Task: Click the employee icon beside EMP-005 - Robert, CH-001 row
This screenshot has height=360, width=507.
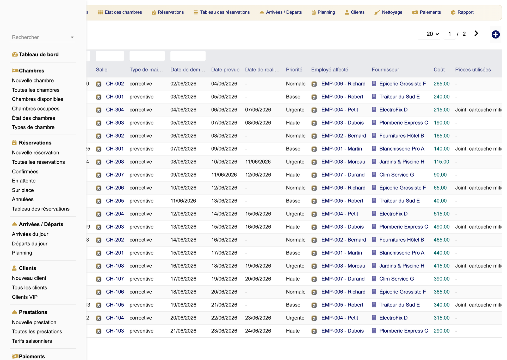Action: (314, 97)
